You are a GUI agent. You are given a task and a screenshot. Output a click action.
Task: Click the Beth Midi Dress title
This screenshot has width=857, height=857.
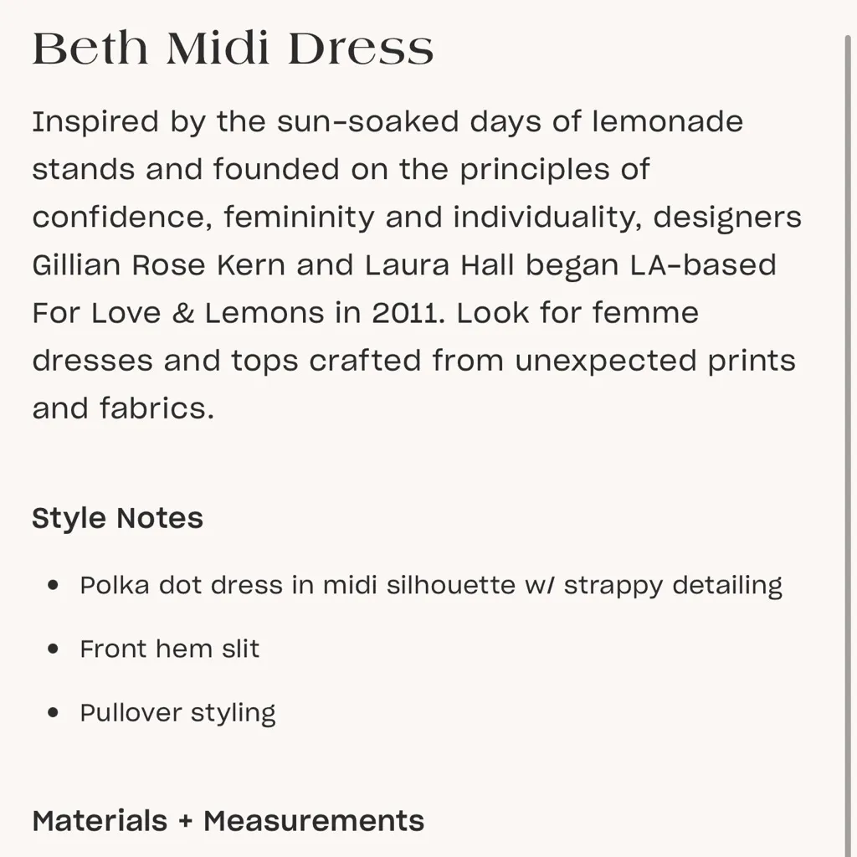[x=233, y=49]
